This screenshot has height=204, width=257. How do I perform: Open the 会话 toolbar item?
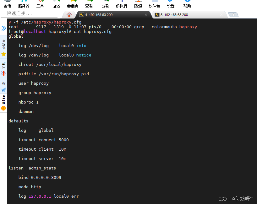tap(7, 4)
